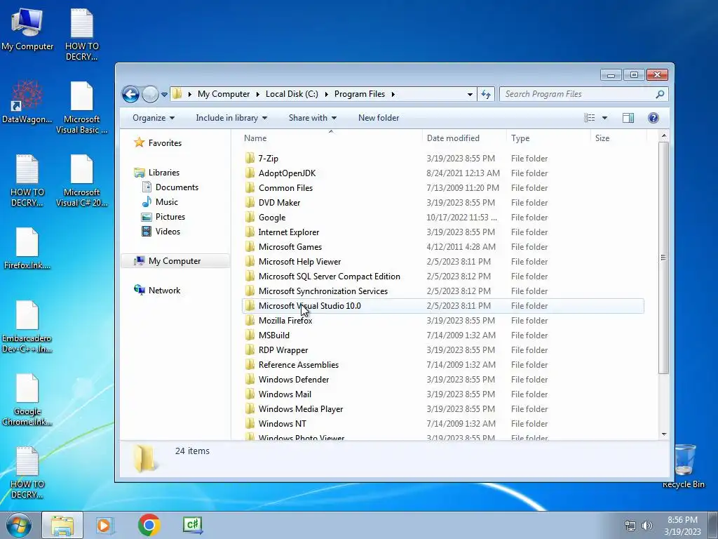Viewport: 718px width, 539px height.
Task: Click the refresh button beside address bar
Action: [486, 95]
